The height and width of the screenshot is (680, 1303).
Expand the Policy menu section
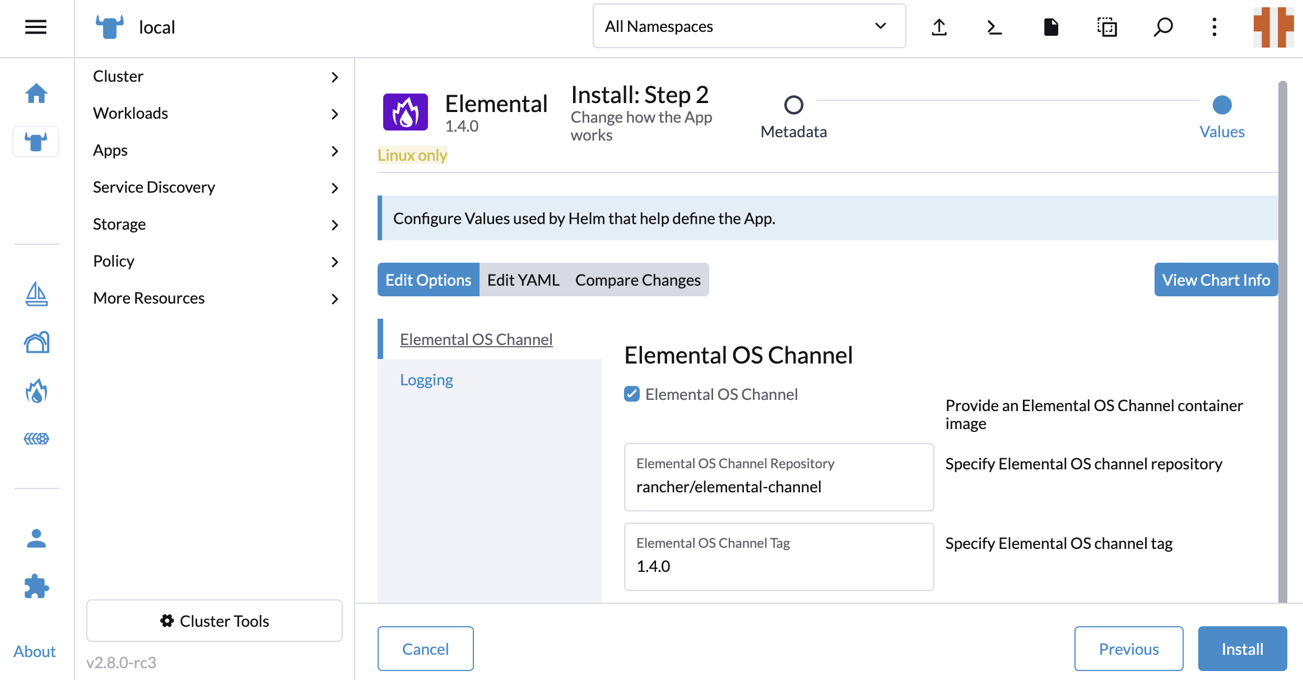coord(215,261)
